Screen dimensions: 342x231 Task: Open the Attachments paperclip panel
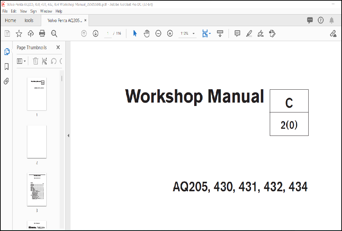[6, 81]
